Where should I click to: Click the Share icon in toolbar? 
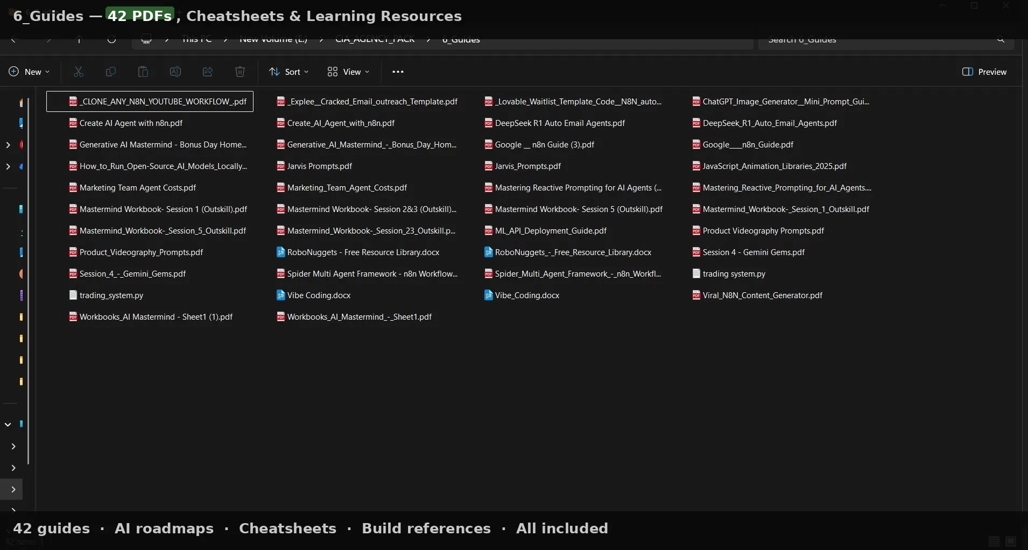click(208, 72)
